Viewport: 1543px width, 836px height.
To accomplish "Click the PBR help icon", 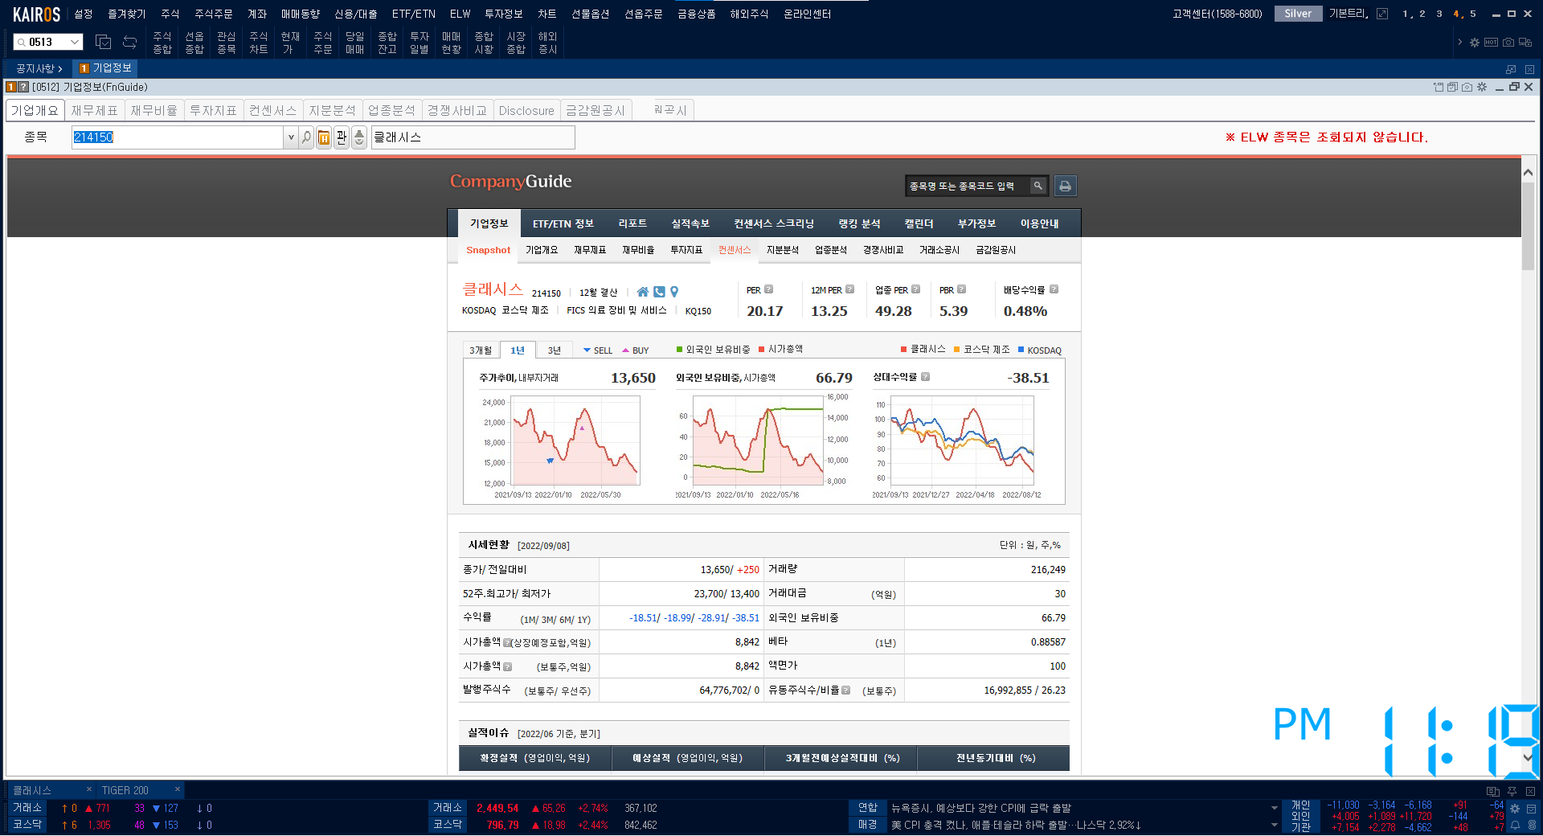I will click(x=961, y=289).
